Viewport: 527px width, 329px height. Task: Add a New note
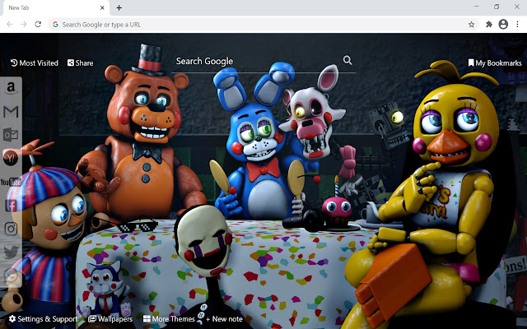[224, 319]
